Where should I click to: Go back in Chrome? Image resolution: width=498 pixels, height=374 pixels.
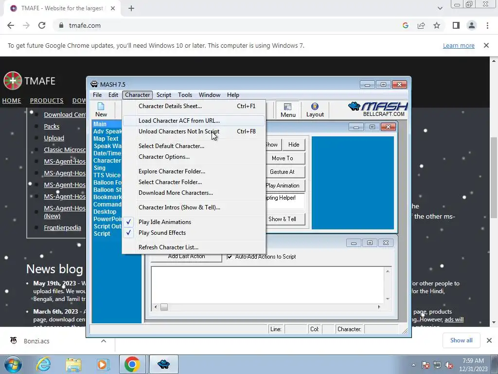coord(11,25)
